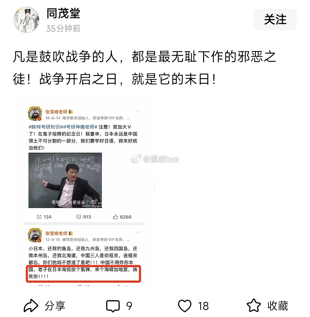This screenshot has height=317, width=310.
Task: Follow the author with 关注 button
Action: coord(275,20)
